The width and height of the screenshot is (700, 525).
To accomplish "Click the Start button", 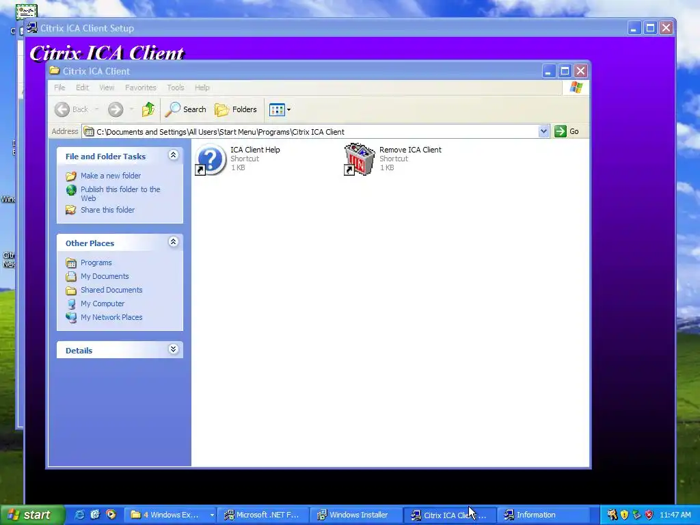I will 31,515.
